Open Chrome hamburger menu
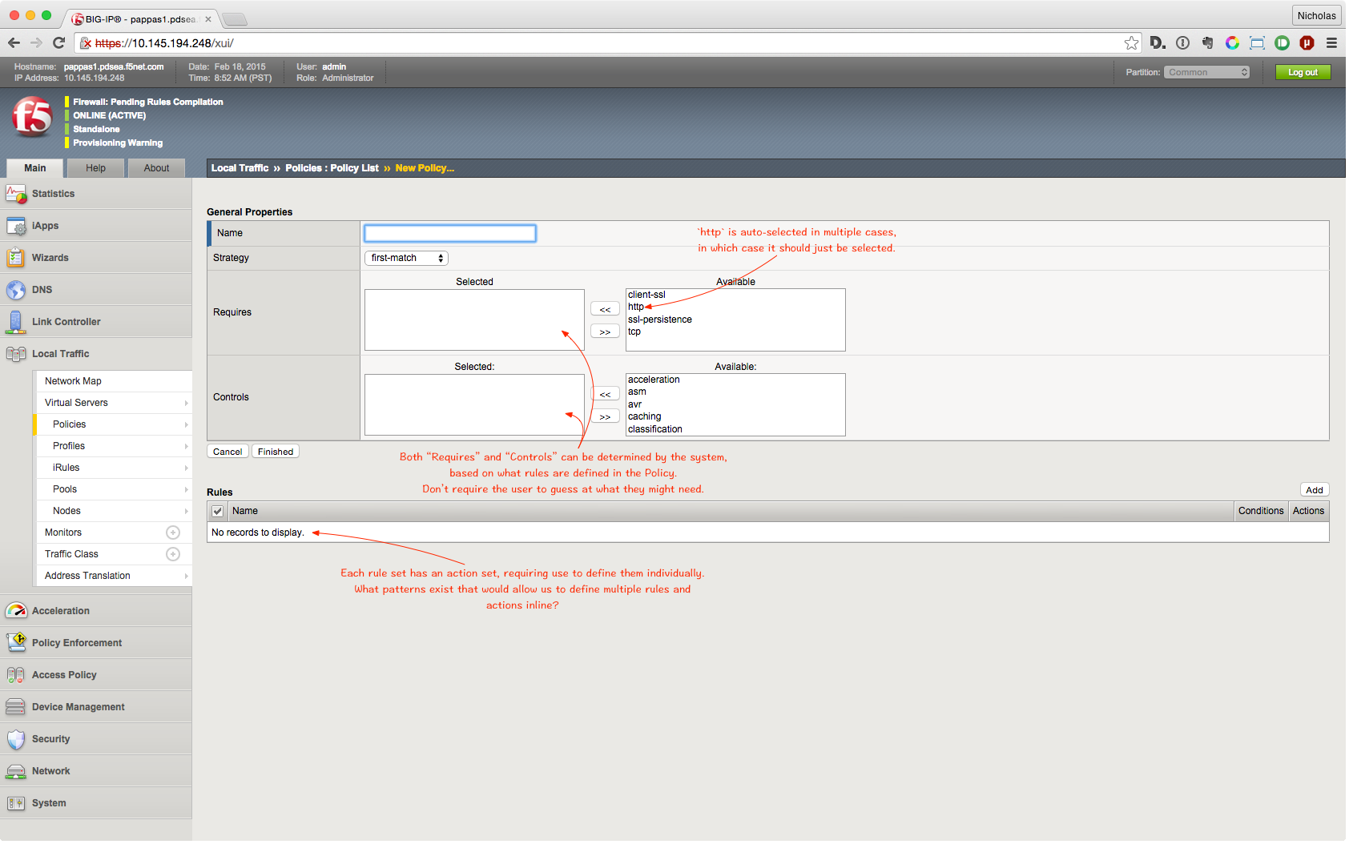 click(1331, 43)
